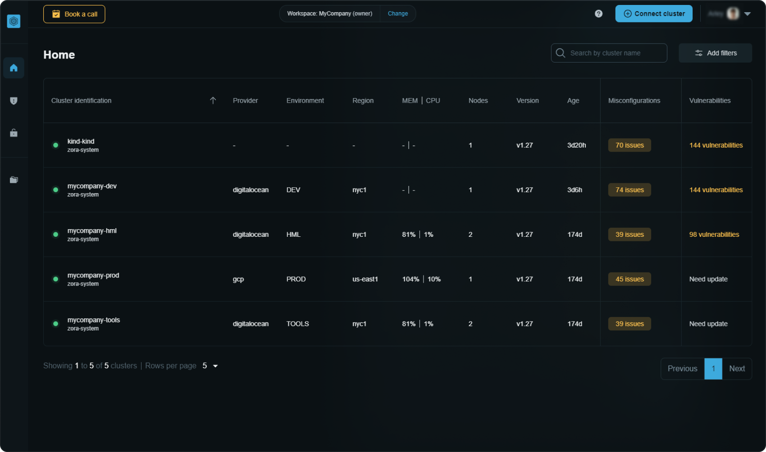The image size is (766, 452).
Task: Click the Book a call button
Action: pos(74,14)
